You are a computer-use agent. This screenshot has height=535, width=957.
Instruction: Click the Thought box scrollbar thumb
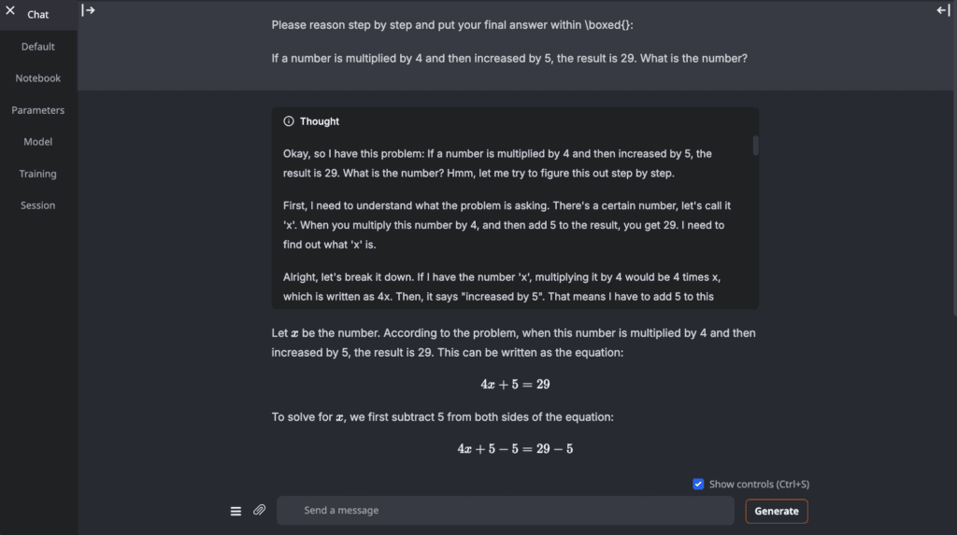(x=755, y=146)
